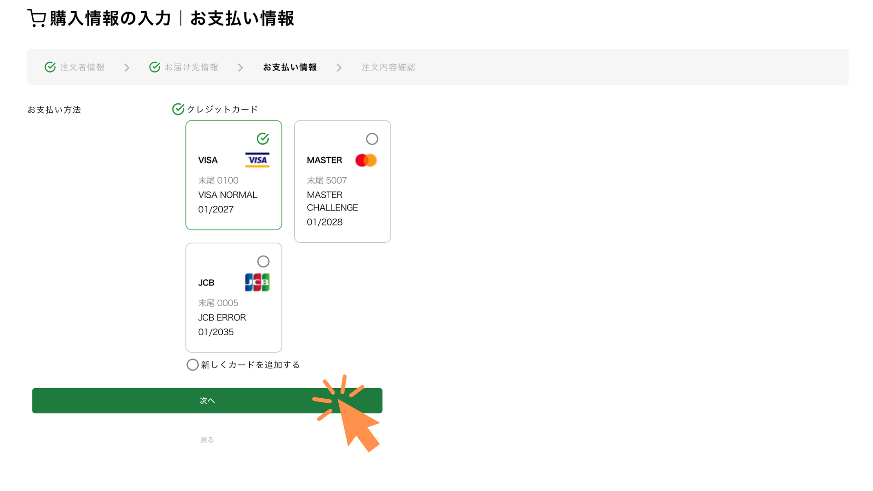The image size is (873, 491).
Task: Click the VISA logo on the first card
Action: pyautogui.click(x=257, y=160)
